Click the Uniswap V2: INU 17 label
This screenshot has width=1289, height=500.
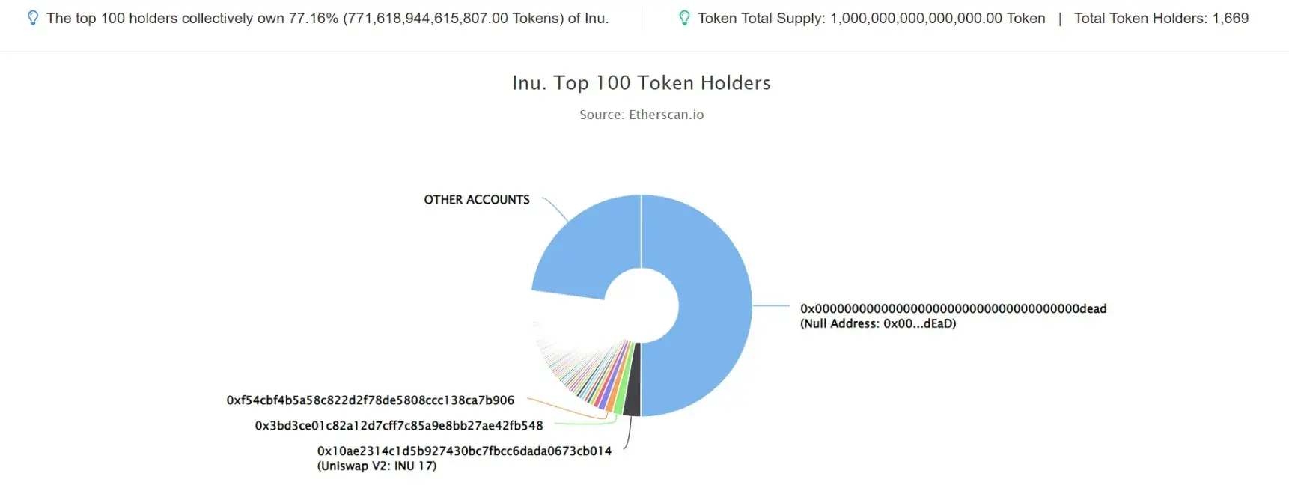[x=377, y=466]
